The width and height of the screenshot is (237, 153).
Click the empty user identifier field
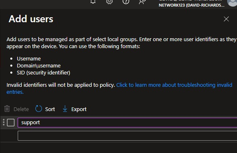(x=127, y=136)
